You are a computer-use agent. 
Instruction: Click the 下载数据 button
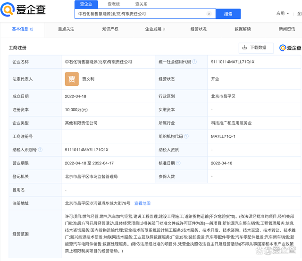coord(254,48)
